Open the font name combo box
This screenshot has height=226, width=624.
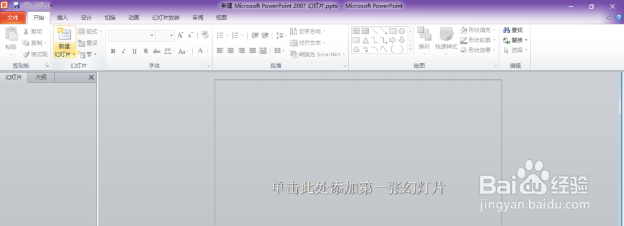click(x=131, y=36)
